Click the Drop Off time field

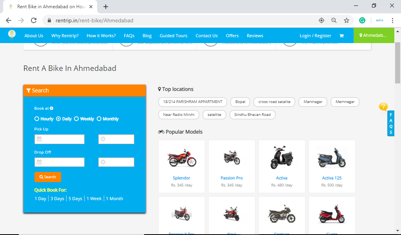[x=116, y=162]
